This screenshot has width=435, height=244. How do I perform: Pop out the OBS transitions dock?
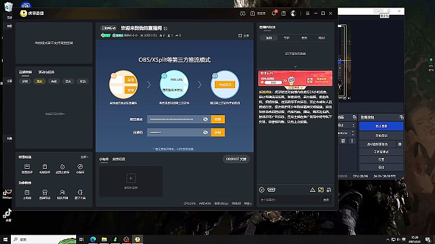(354, 117)
